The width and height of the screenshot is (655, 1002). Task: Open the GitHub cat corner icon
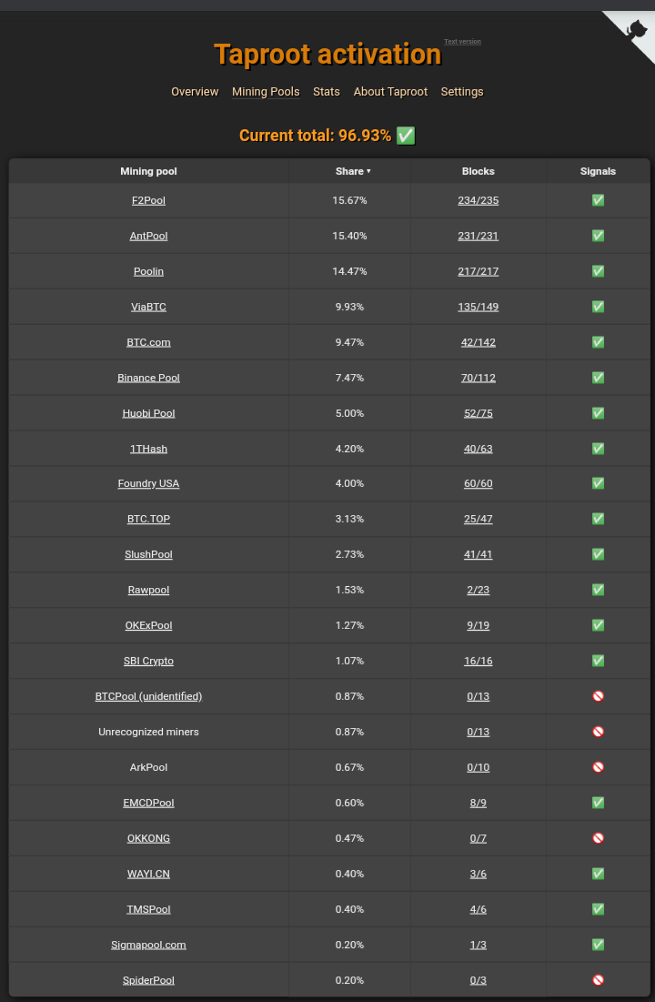634,32
